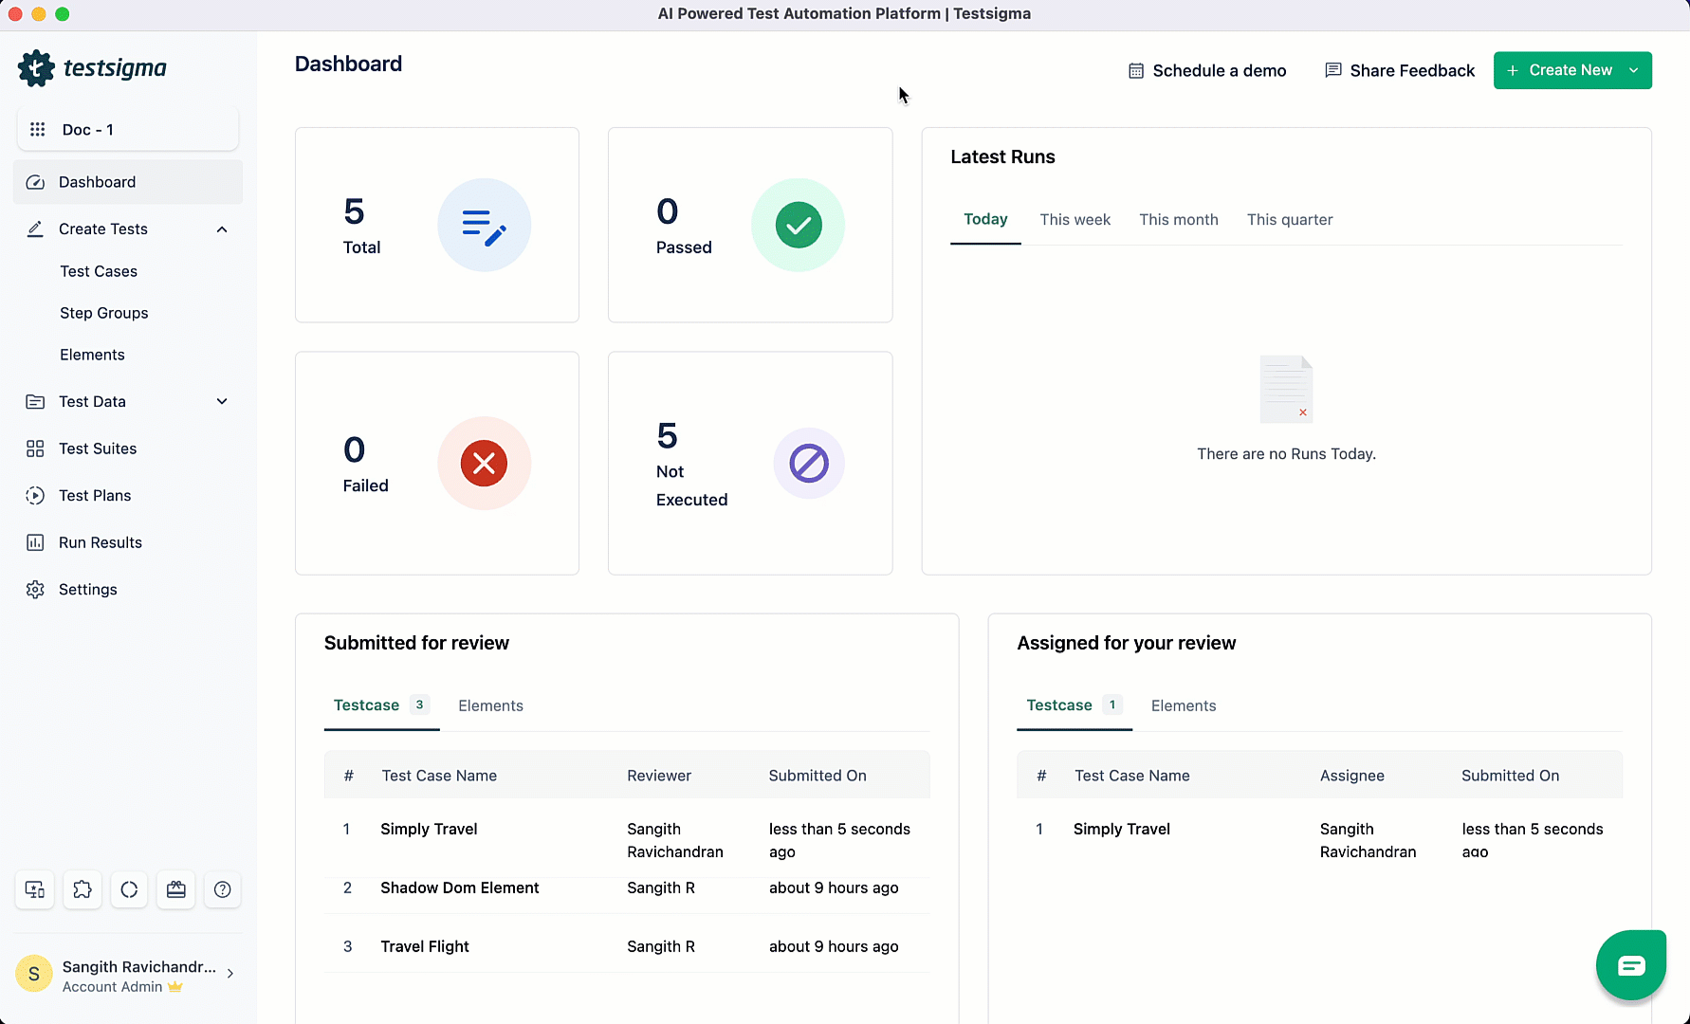Click the user avatar with letter S

pos(34,974)
